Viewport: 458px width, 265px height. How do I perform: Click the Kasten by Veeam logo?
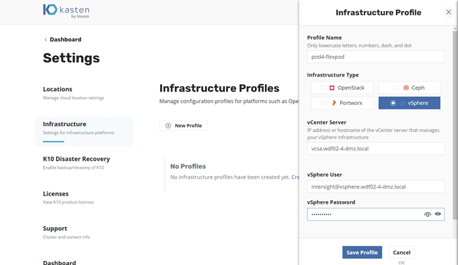67,11
